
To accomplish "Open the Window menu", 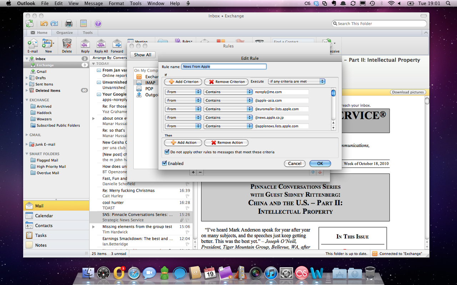I will [x=156, y=4].
